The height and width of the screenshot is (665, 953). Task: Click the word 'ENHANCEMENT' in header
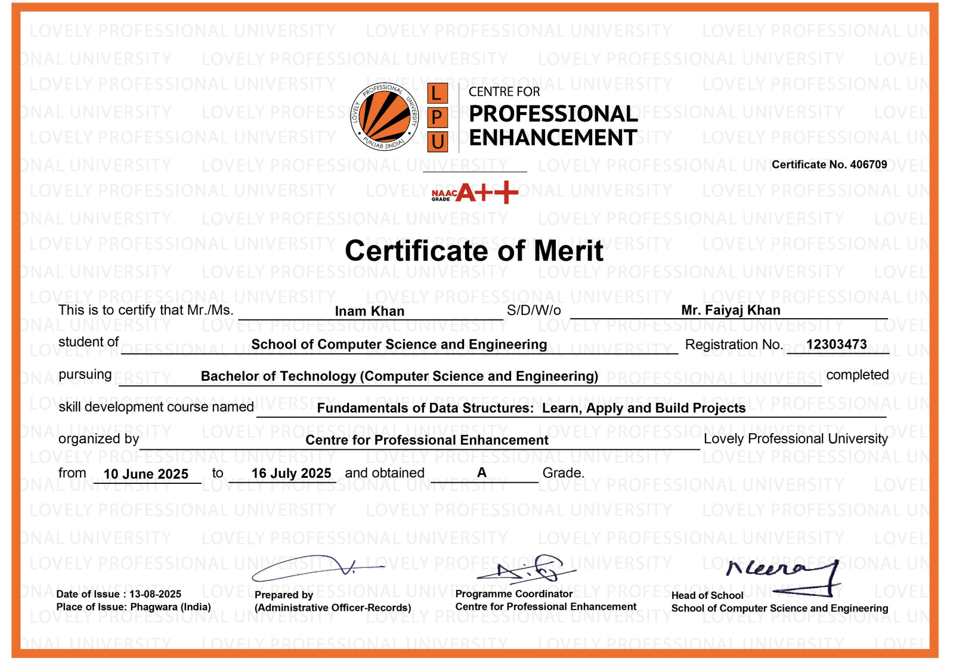553,138
